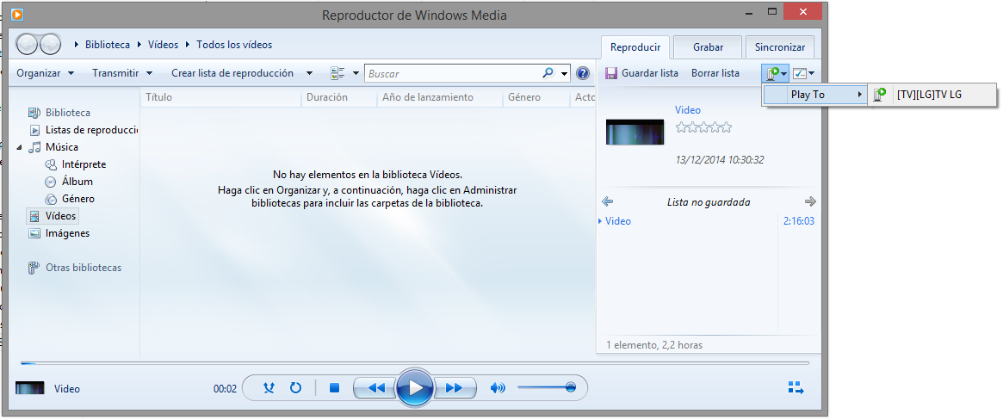The width and height of the screenshot is (1003, 420).
Task: Switch to Now Playing mode icon
Action: [796, 387]
